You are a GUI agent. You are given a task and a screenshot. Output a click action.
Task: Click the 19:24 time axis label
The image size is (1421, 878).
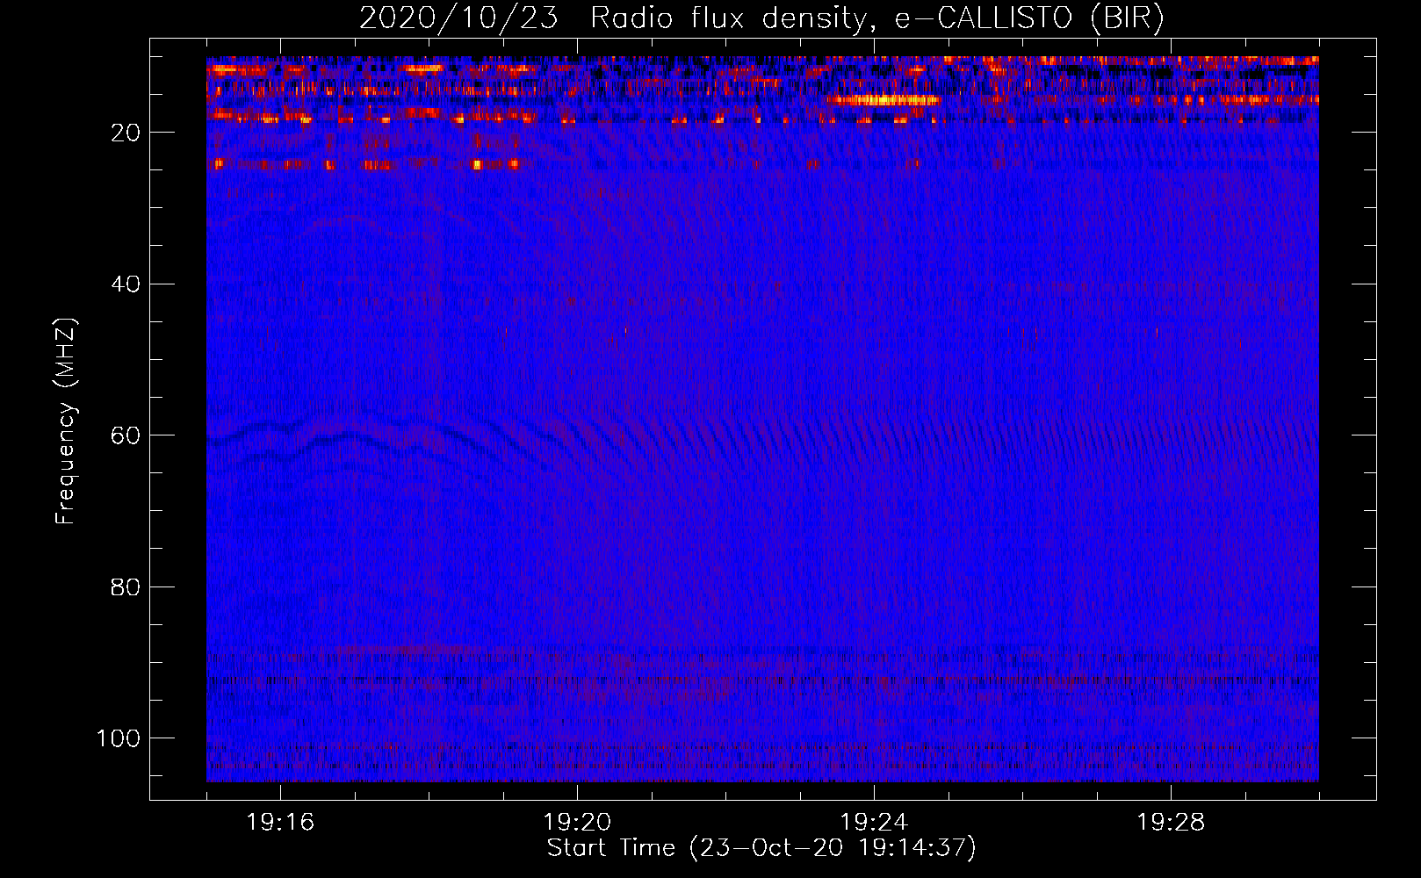click(x=874, y=823)
